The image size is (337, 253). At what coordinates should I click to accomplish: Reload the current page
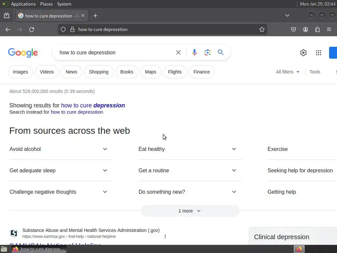(x=32, y=29)
